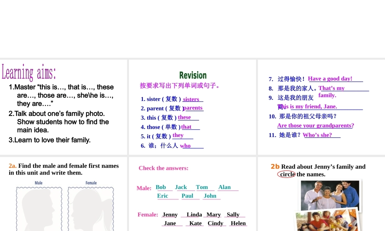Click the female name 'Cindy'
This screenshot has width=385, height=231.
click(x=215, y=223)
